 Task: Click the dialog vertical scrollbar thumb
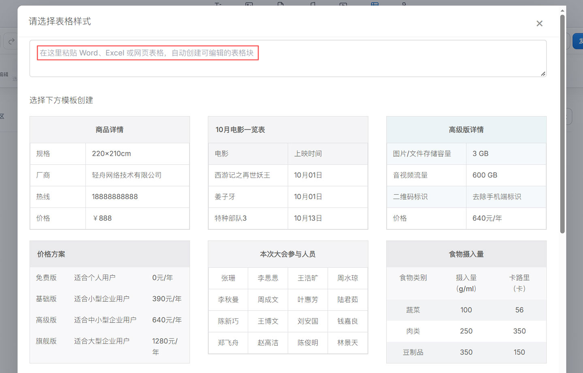tap(562, 124)
